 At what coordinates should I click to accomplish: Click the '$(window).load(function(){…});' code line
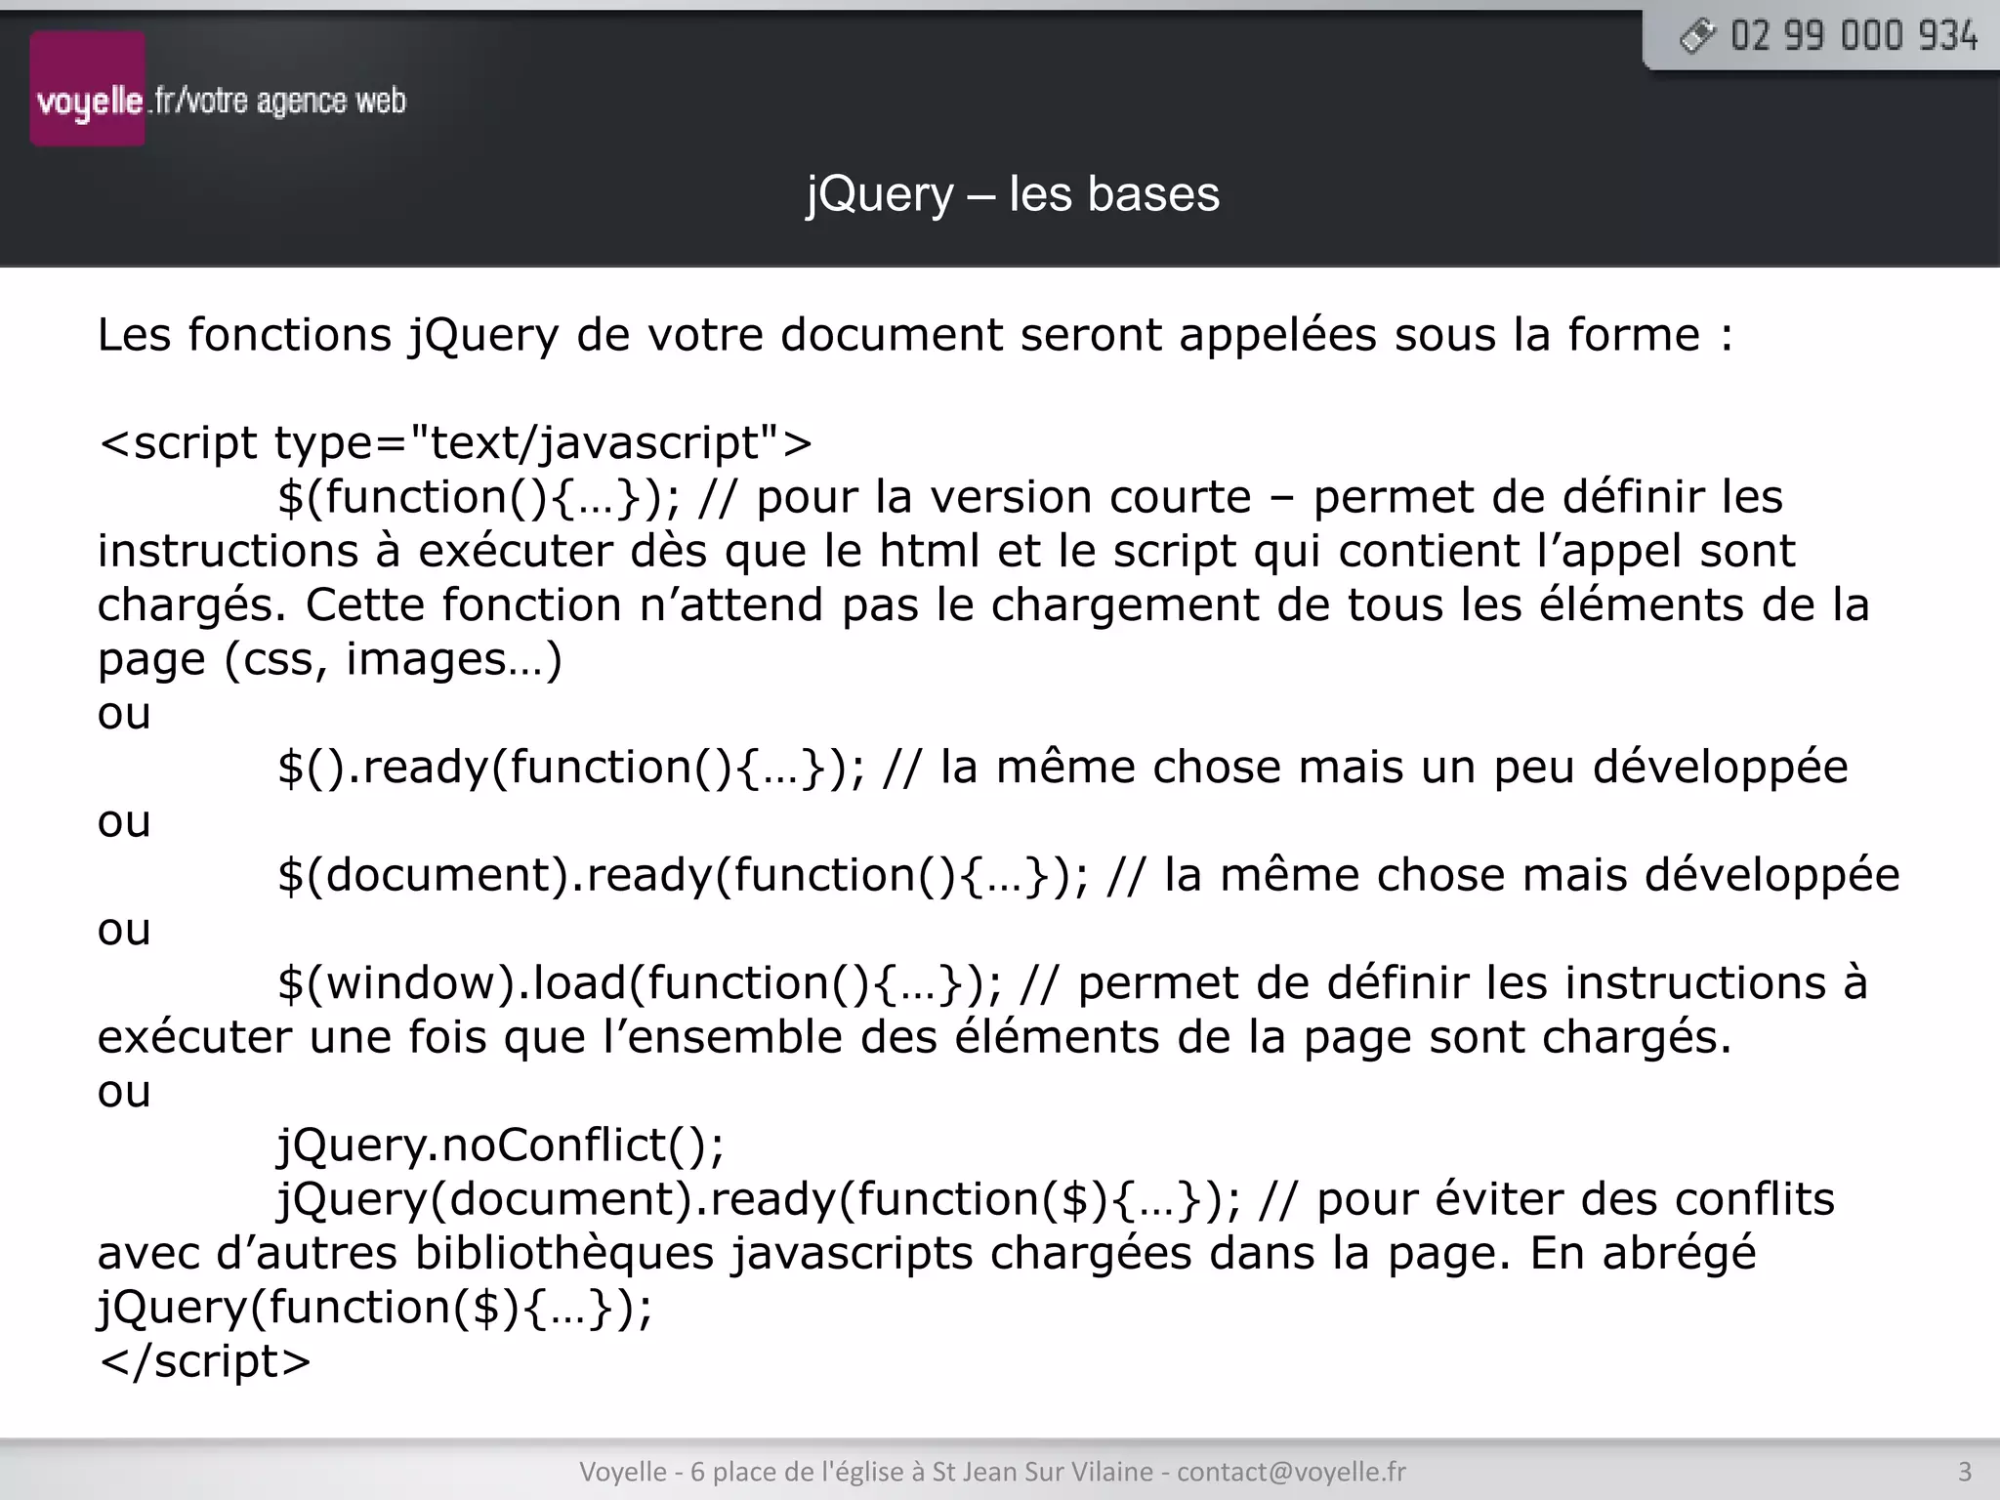click(x=640, y=982)
